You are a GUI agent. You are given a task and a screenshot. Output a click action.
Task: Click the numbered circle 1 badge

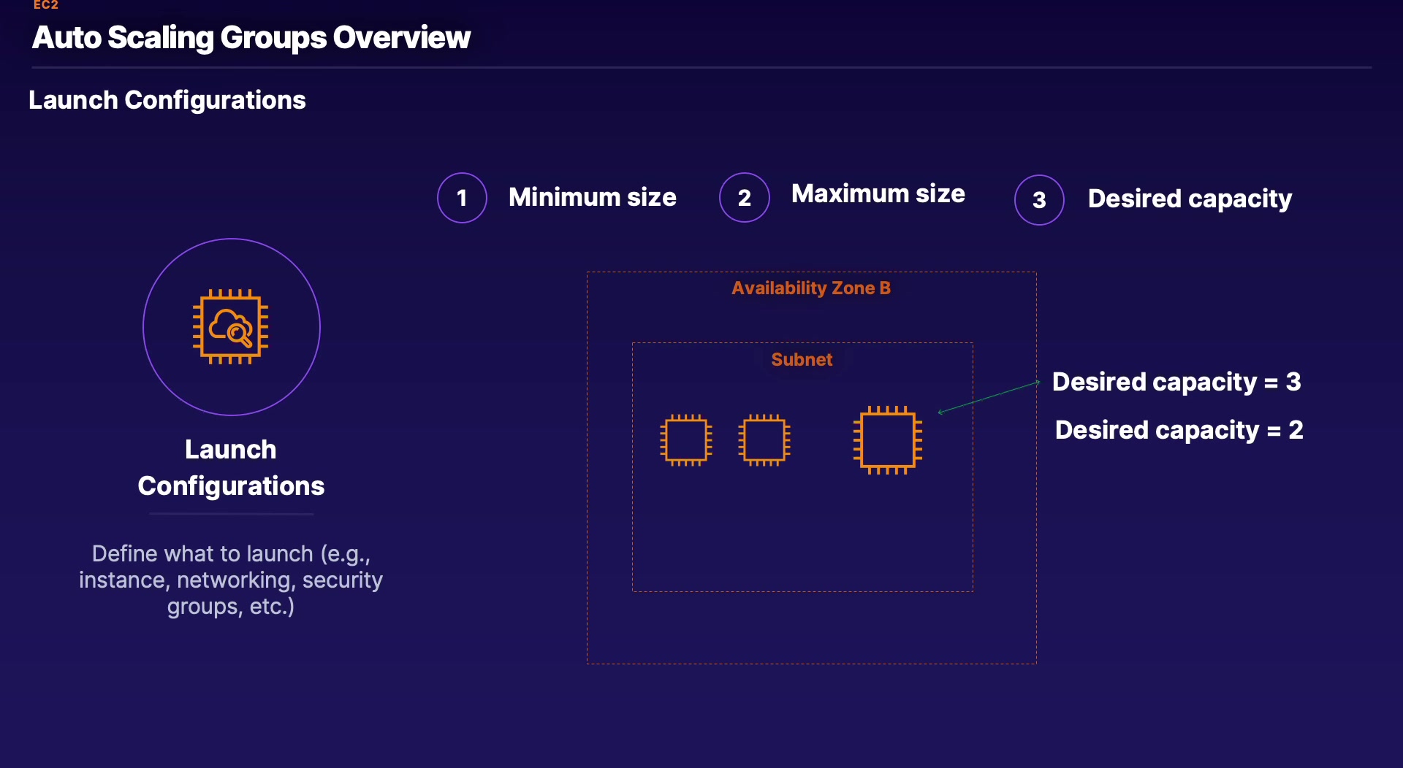[462, 198]
